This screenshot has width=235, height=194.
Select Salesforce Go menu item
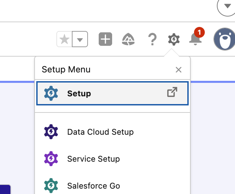click(x=112, y=186)
